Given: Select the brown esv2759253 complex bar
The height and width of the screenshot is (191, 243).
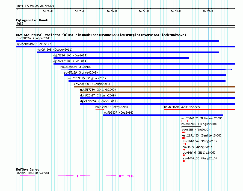Looking at the screenshot, I should [155, 87].
